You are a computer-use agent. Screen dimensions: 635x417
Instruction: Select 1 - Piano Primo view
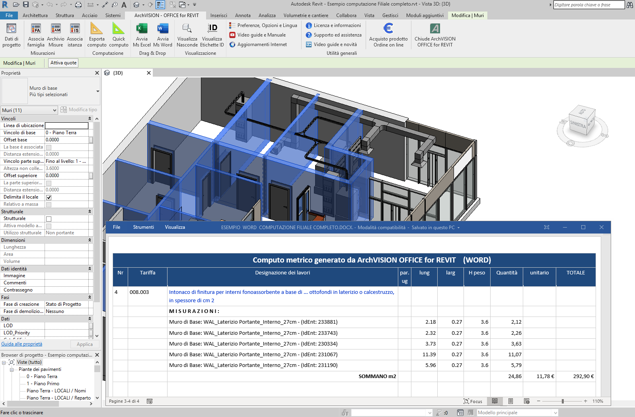(x=43, y=384)
